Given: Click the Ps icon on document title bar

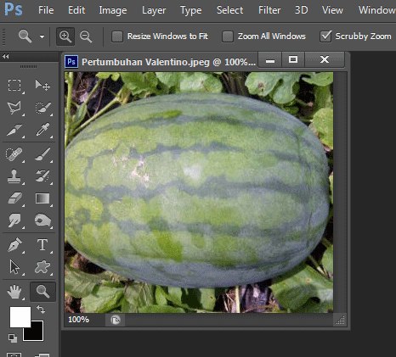Looking at the screenshot, I should [71, 61].
